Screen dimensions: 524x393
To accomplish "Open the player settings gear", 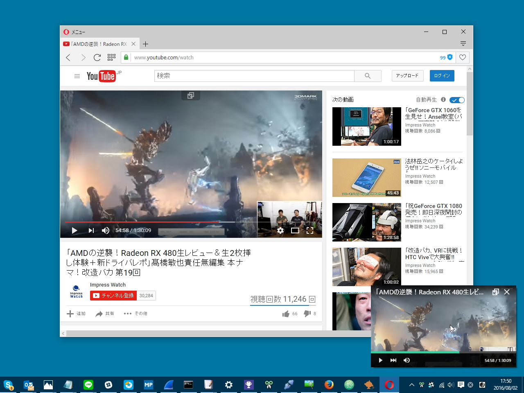I will pos(280,230).
